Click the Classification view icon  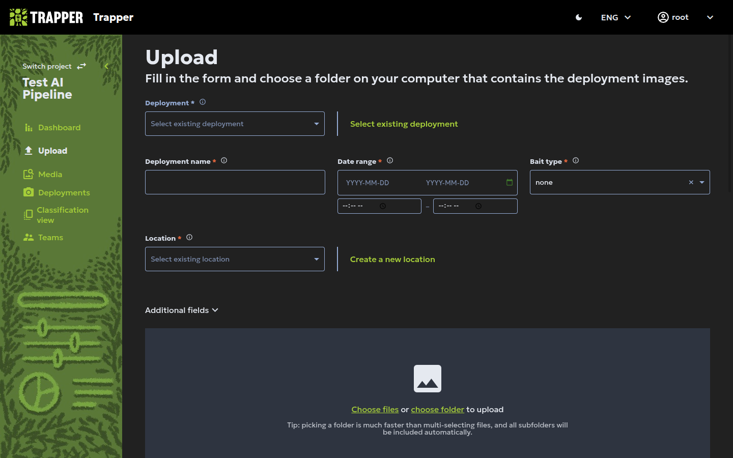(x=29, y=215)
